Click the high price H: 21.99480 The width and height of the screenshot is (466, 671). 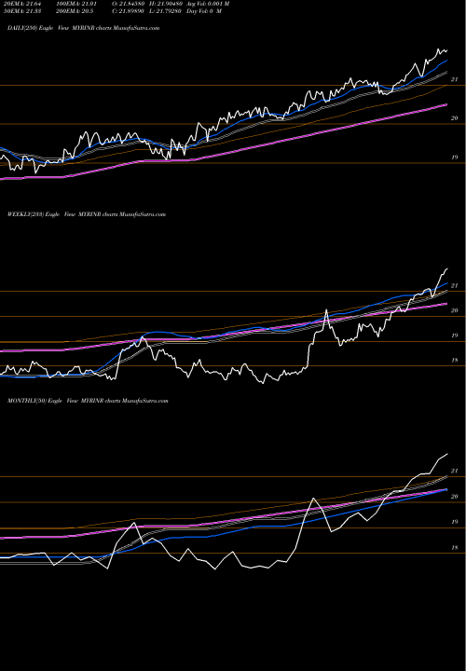pos(167,4)
